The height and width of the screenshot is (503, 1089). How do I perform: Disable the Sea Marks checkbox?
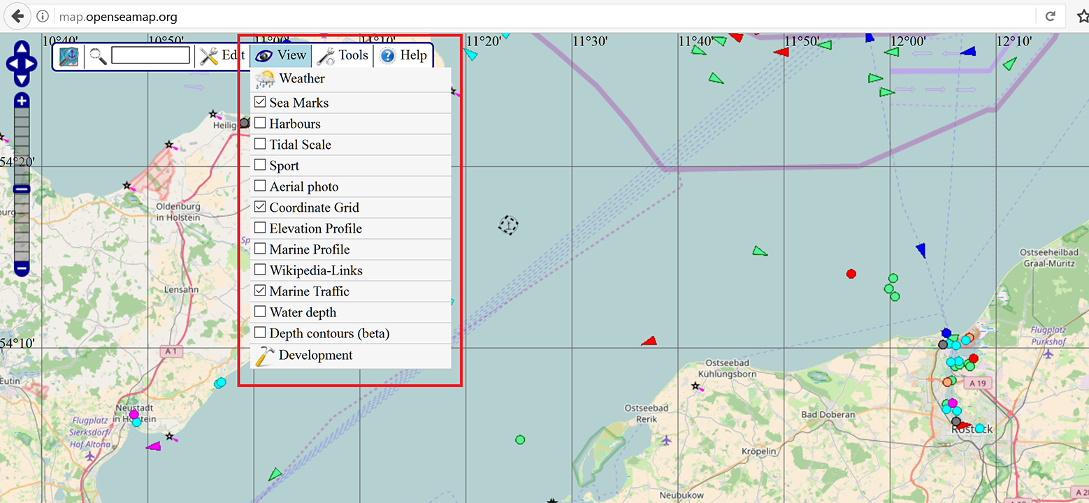point(260,103)
